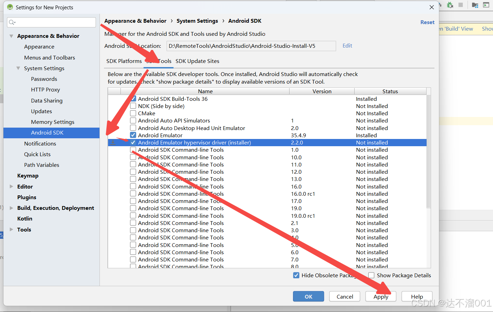The height and width of the screenshot is (312, 493).
Task: Select Appearance in the settings tree
Action: click(39, 47)
